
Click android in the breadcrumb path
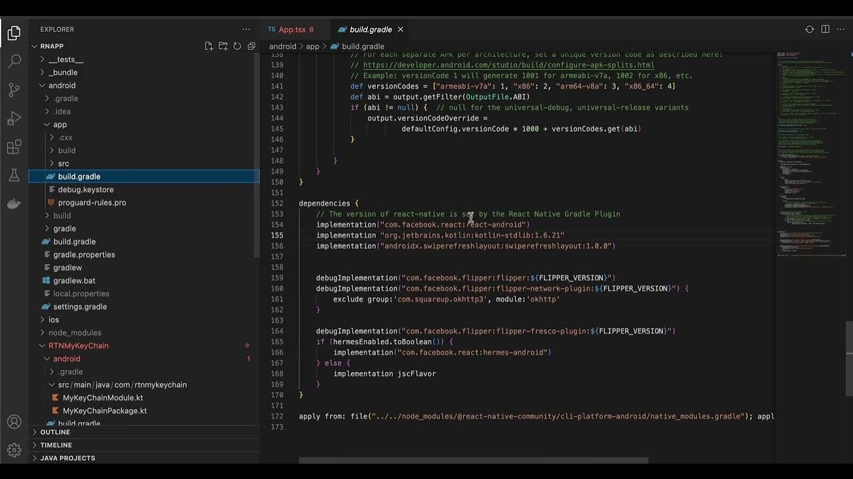pyautogui.click(x=283, y=47)
